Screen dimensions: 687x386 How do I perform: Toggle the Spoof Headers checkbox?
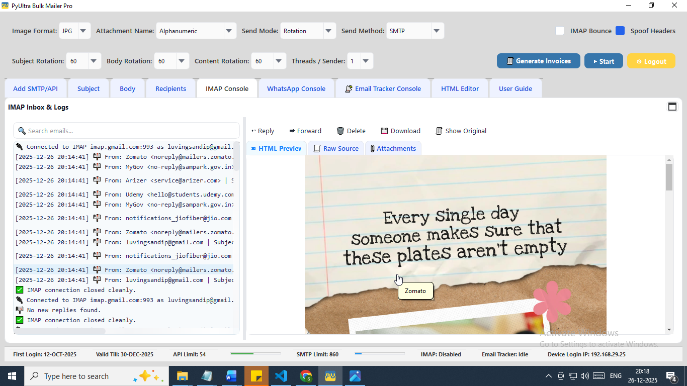click(x=620, y=31)
